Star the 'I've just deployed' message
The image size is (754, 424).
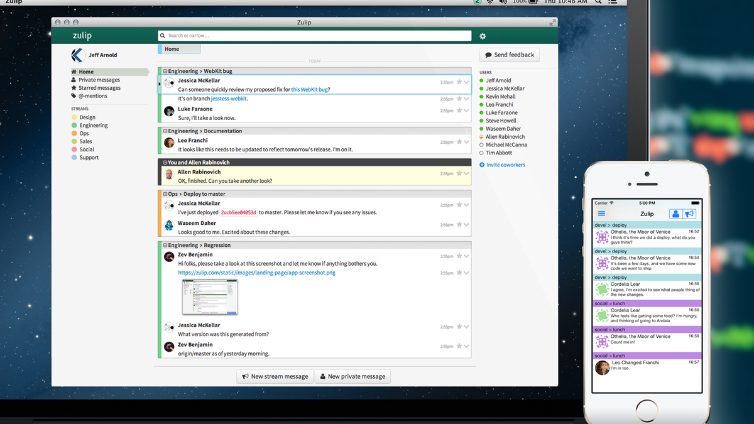(x=459, y=205)
